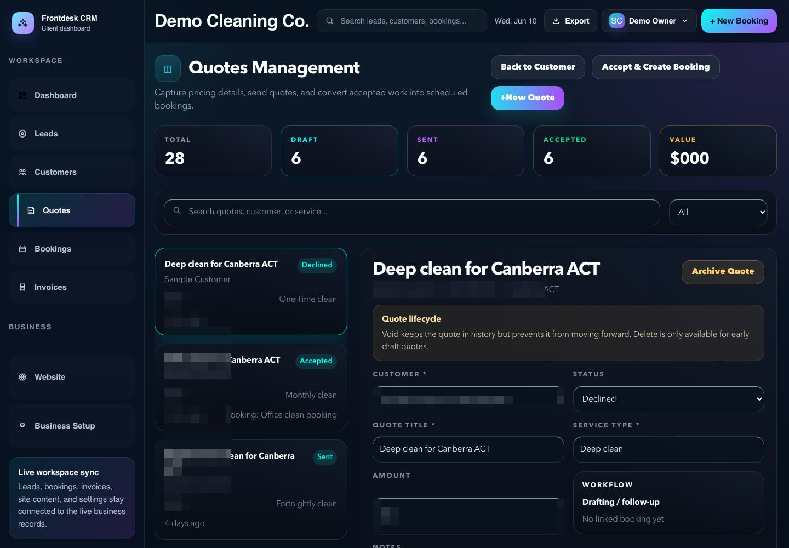The width and height of the screenshot is (789, 548).
Task: Click the Quotes document icon
Action: click(31, 210)
